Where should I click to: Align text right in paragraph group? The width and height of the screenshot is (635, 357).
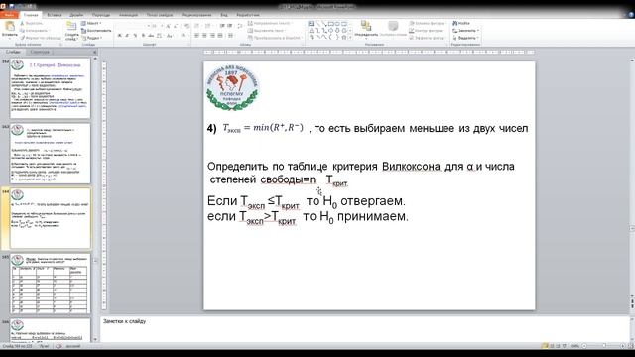[212, 36]
